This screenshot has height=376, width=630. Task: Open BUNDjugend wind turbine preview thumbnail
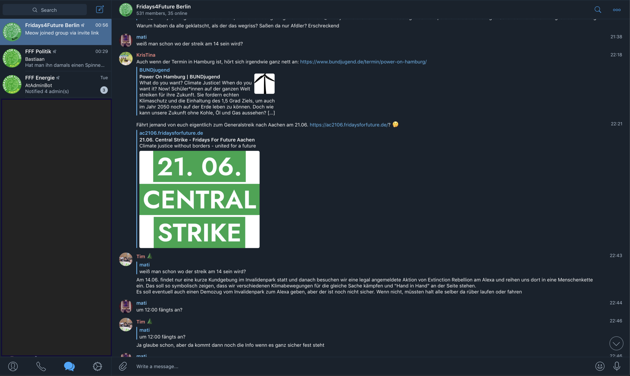[x=264, y=84]
